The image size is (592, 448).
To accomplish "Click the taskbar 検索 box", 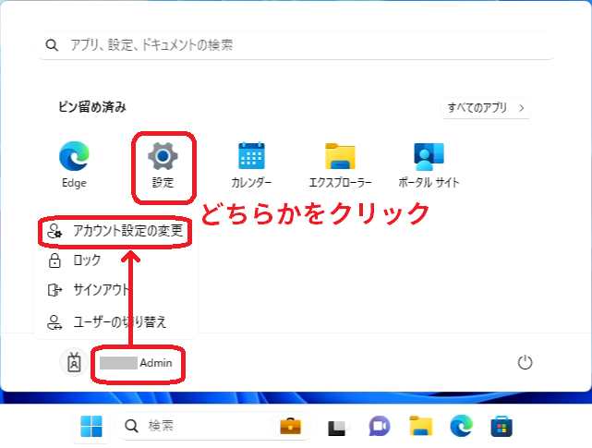I will pyautogui.click(x=215, y=426).
